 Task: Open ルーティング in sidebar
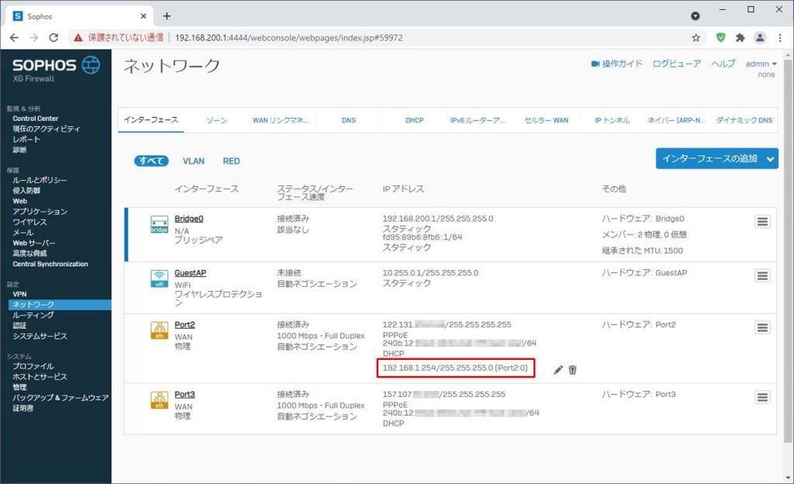[33, 315]
